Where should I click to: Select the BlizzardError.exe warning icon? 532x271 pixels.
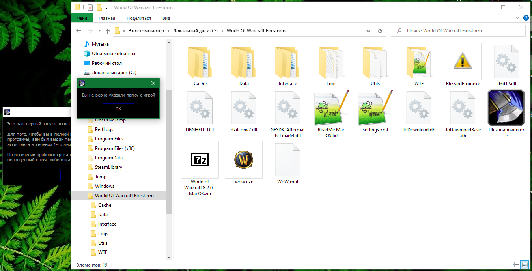pyautogui.click(x=463, y=62)
